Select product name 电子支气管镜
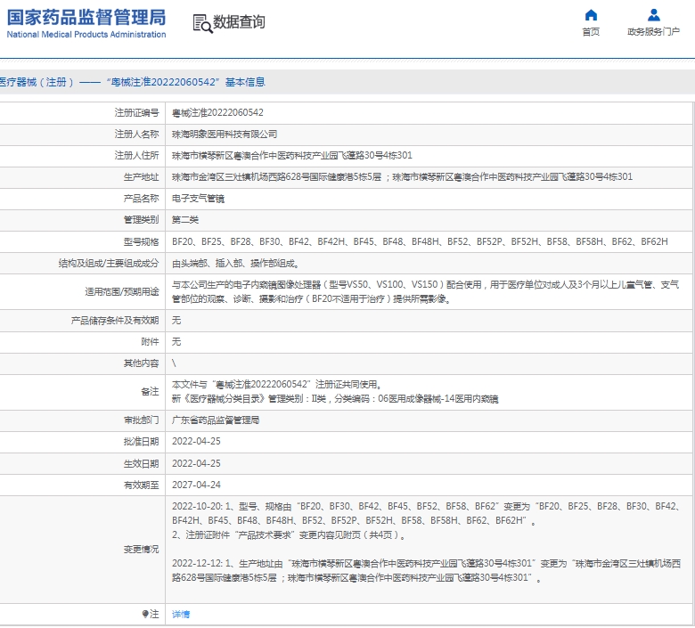 click(198, 198)
